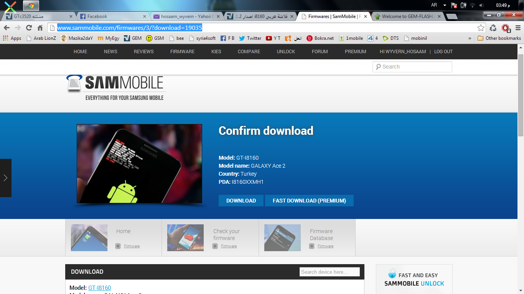The image size is (524, 294).
Task: Click the SamMobile site logo
Action: coord(115,87)
